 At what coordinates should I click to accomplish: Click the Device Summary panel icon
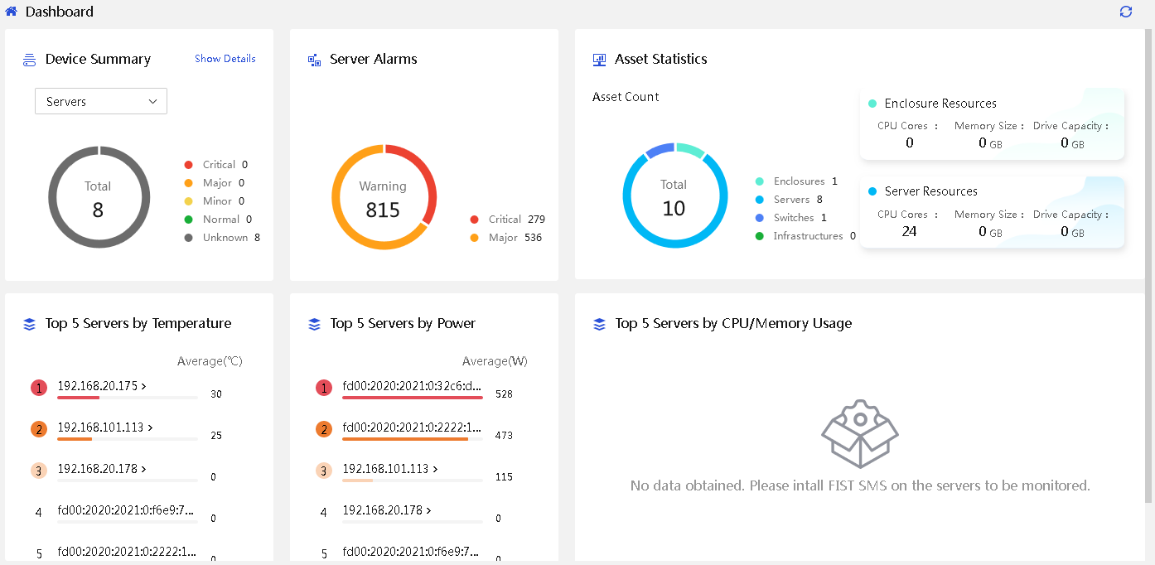pos(29,60)
